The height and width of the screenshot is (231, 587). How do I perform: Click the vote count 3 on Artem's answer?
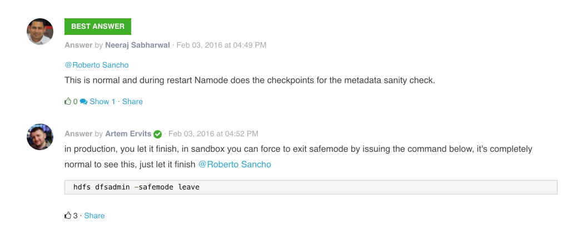point(76,215)
